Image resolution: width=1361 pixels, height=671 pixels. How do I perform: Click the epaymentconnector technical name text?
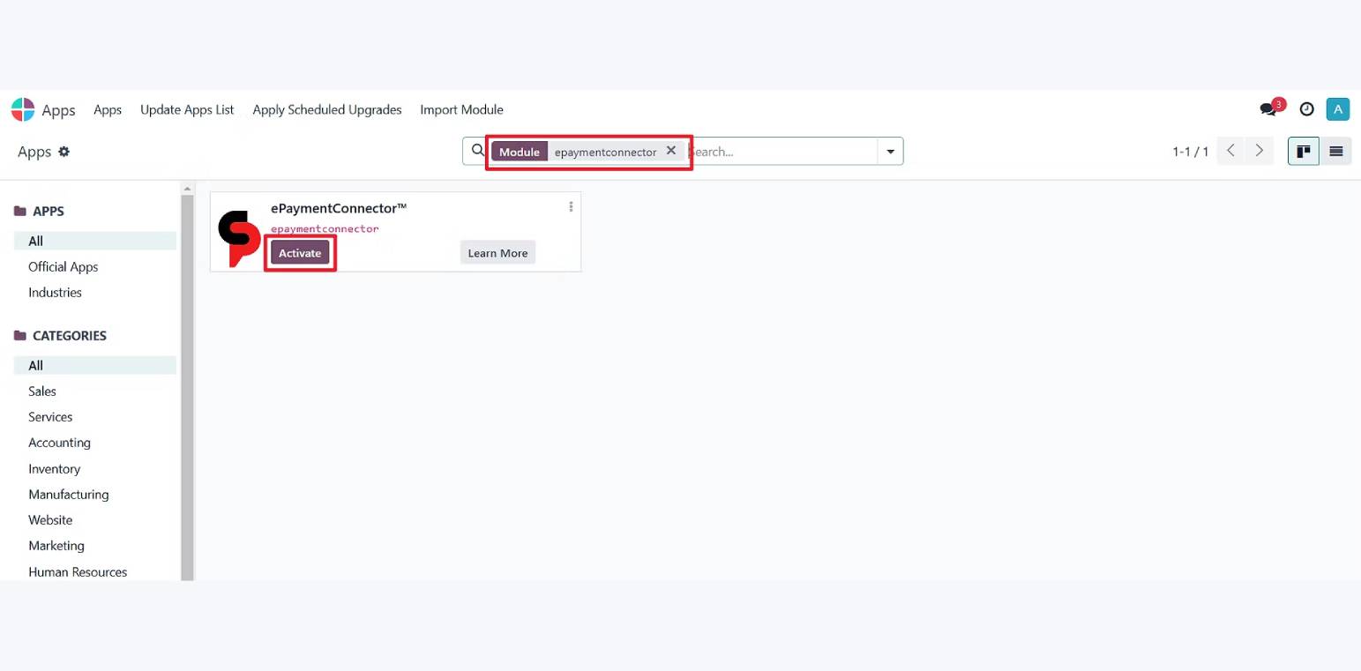click(325, 228)
